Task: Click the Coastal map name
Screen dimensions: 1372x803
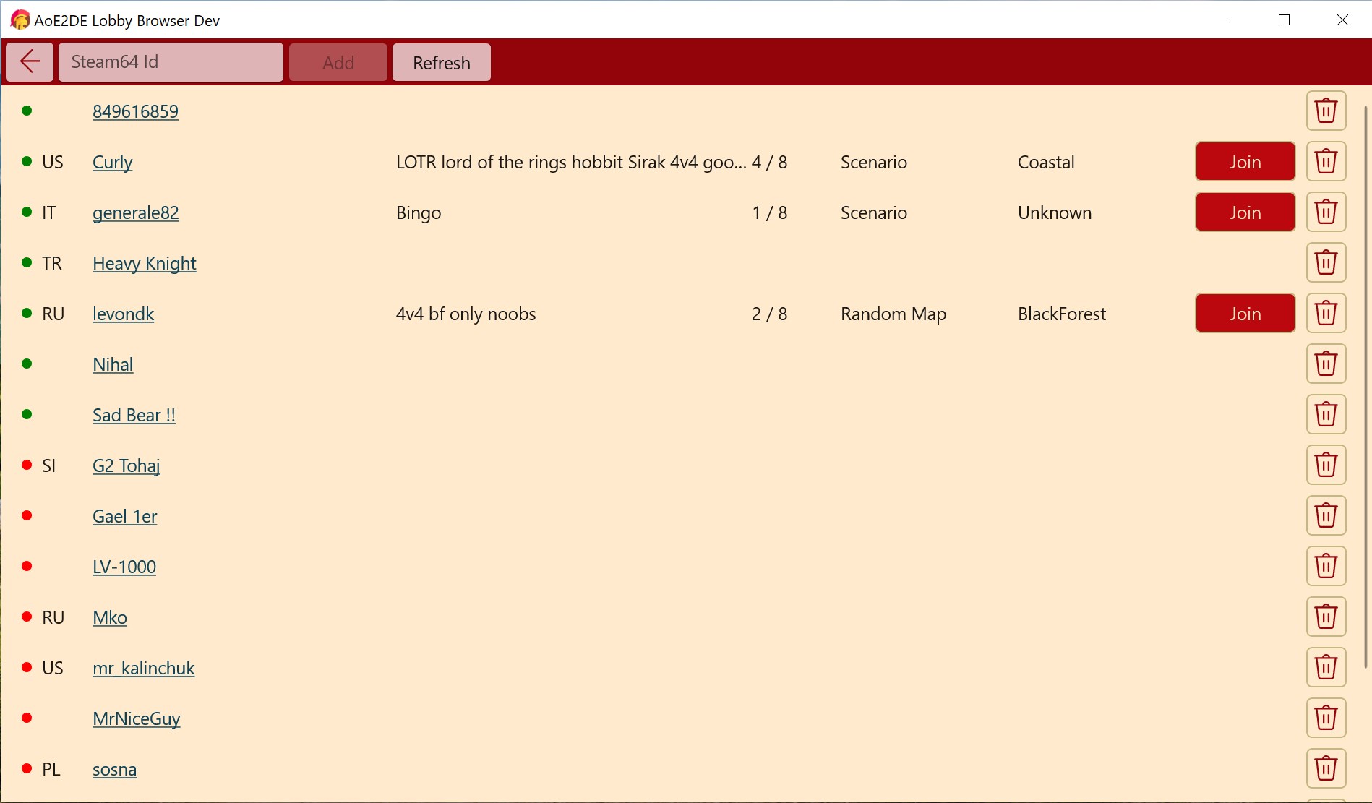Action: [1046, 162]
